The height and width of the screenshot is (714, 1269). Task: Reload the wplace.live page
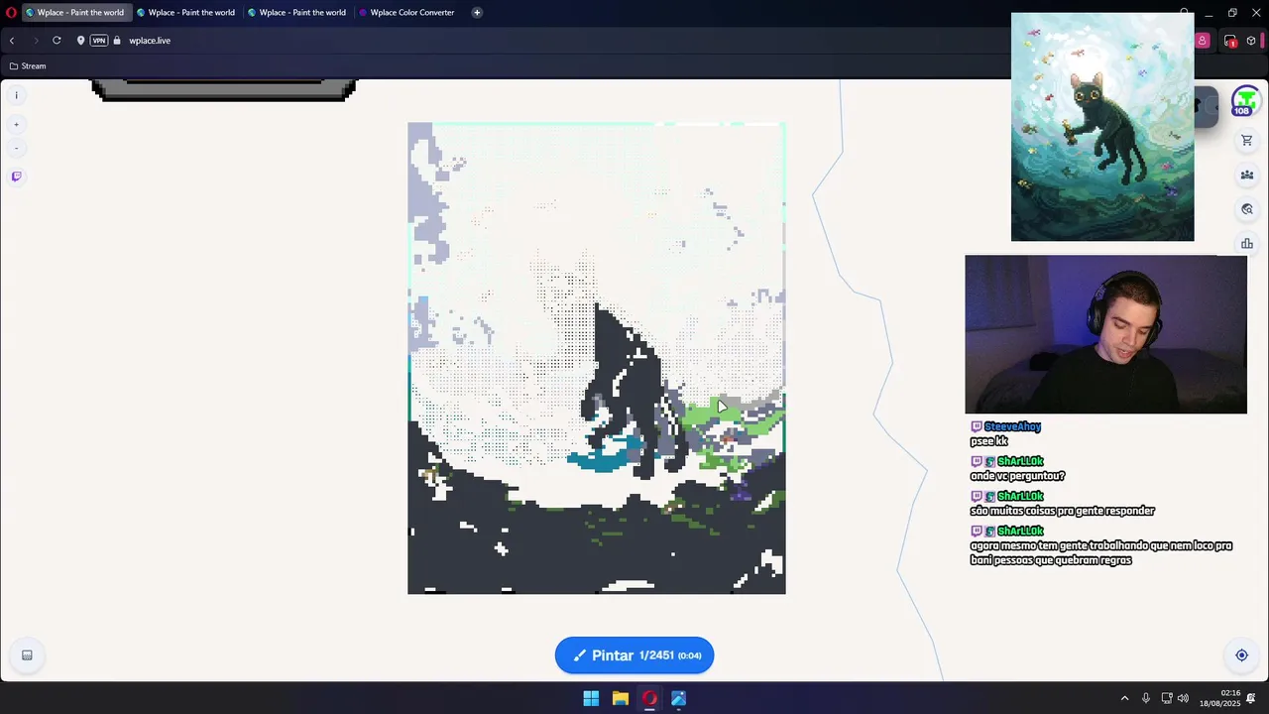(57, 41)
